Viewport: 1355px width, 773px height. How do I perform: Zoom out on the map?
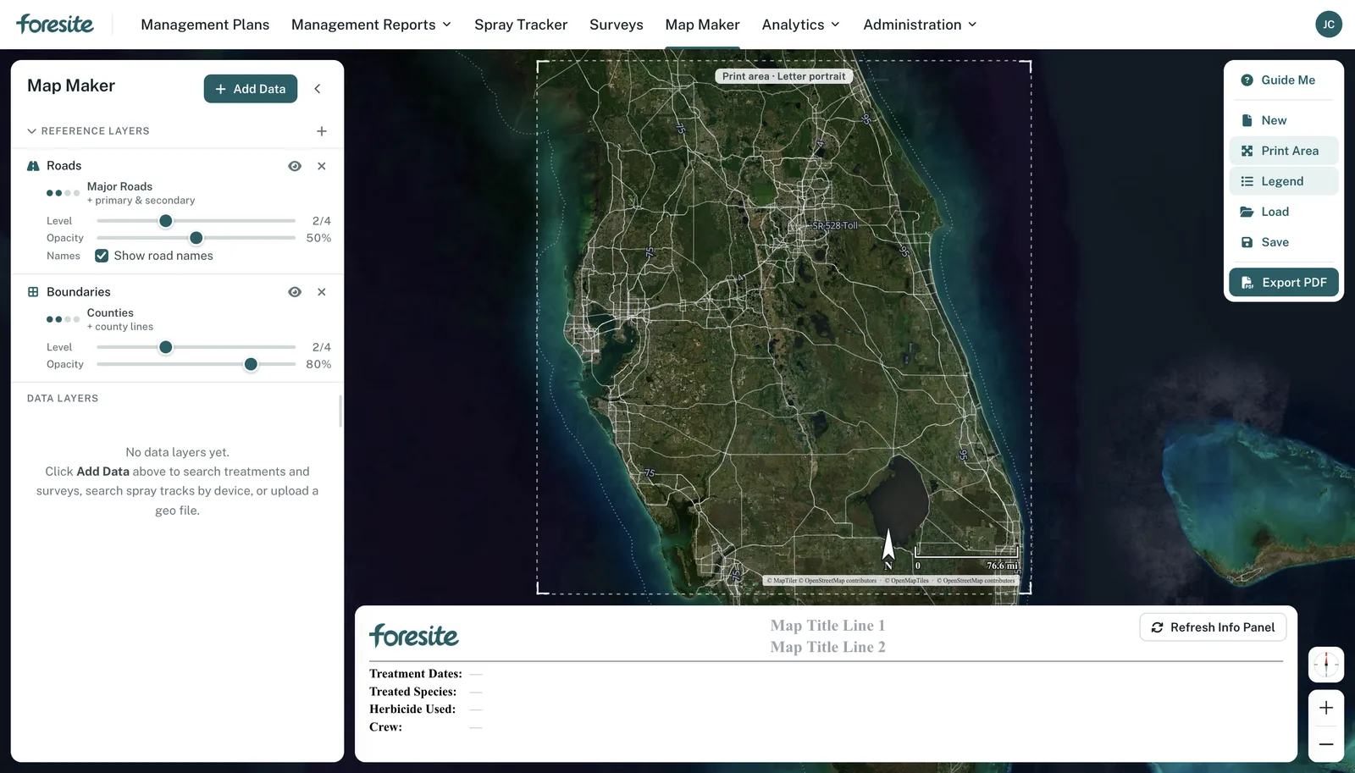pyautogui.click(x=1326, y=744)
